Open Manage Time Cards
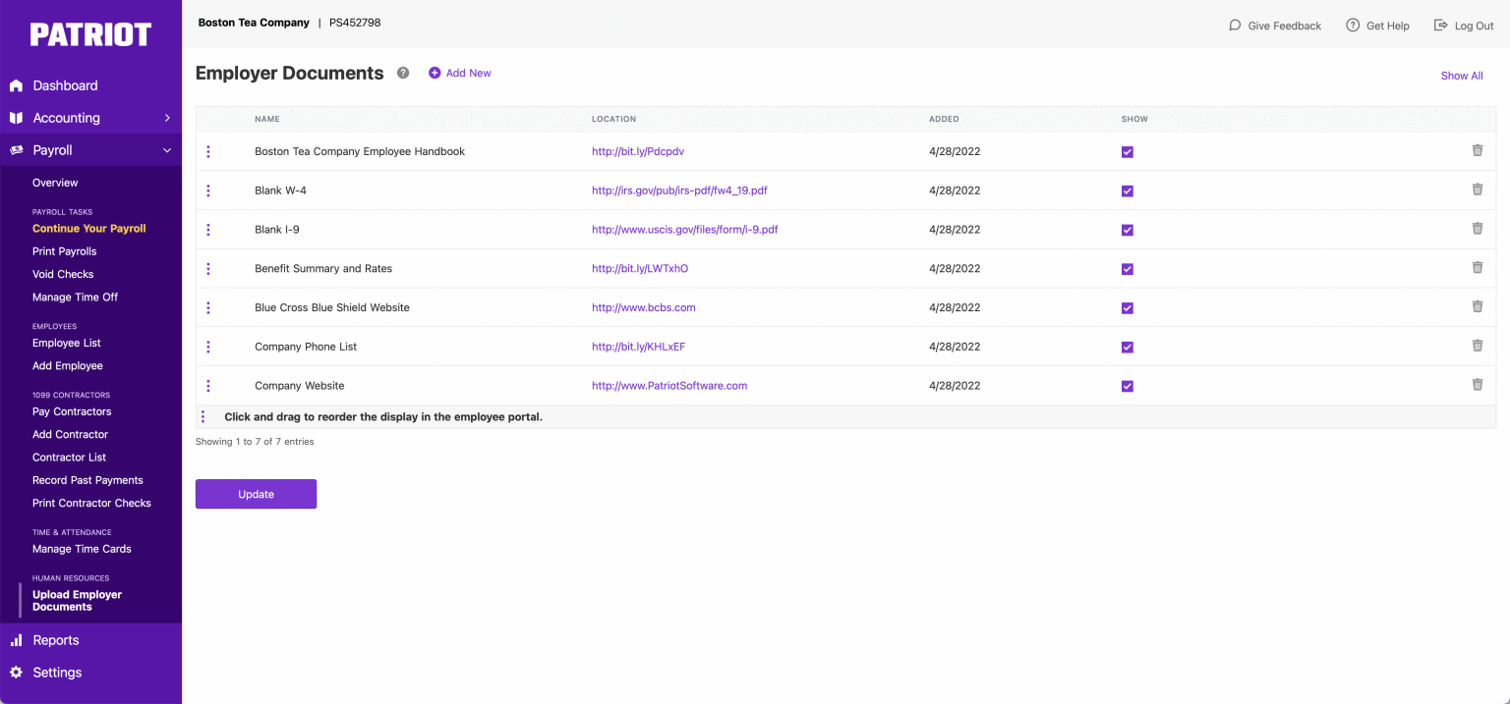The width and height of the screenshot is (1510, 704). (82, 549)
